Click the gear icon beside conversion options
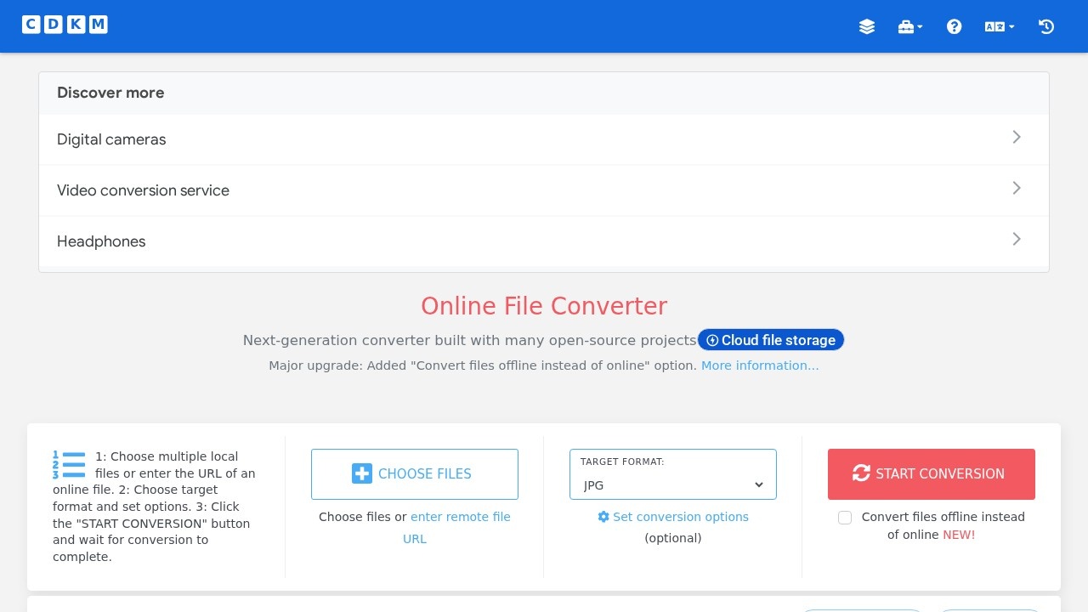The image size is (1088, 612). pyautogui.click(x=603, y=517)
